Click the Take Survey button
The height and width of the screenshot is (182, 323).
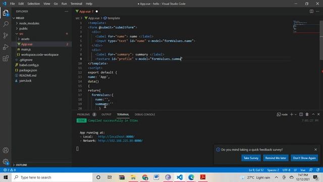pos(251,158)
